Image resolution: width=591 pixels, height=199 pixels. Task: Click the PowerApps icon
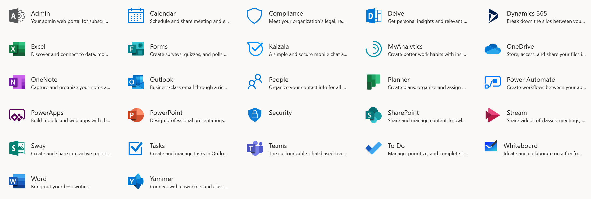coord(17,115)
